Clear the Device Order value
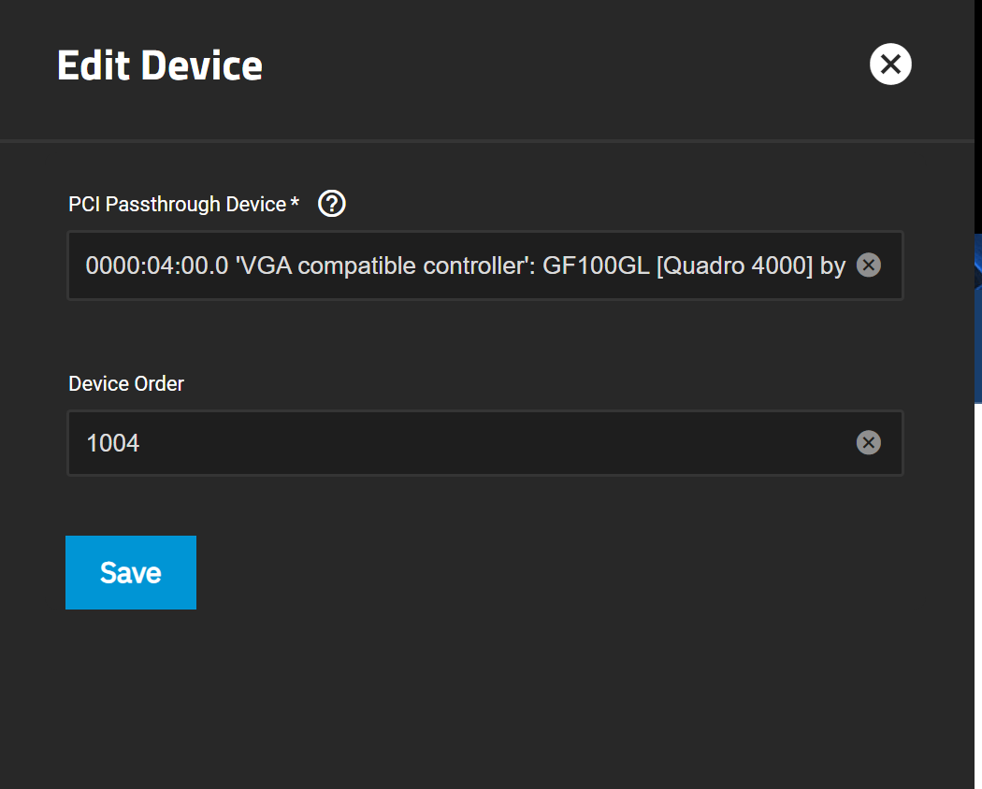The height and width of the screenshot is (789, 982). [869, 443]
